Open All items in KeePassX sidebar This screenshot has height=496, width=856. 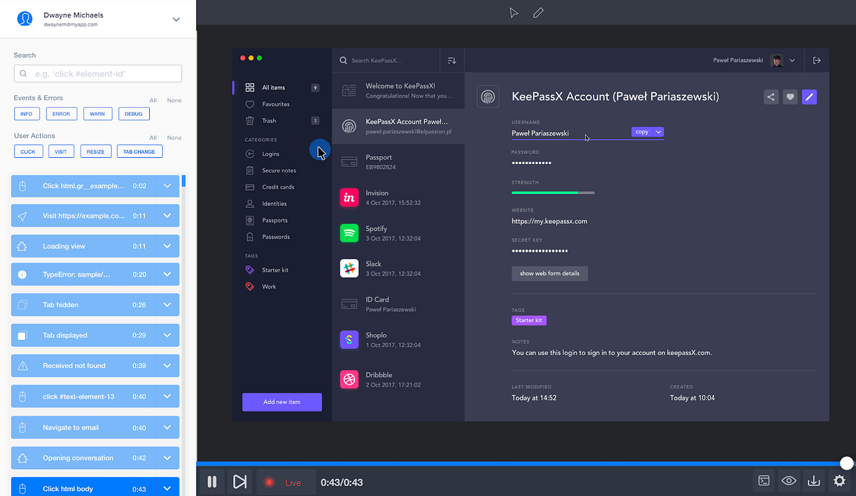(x=282, y=87)
